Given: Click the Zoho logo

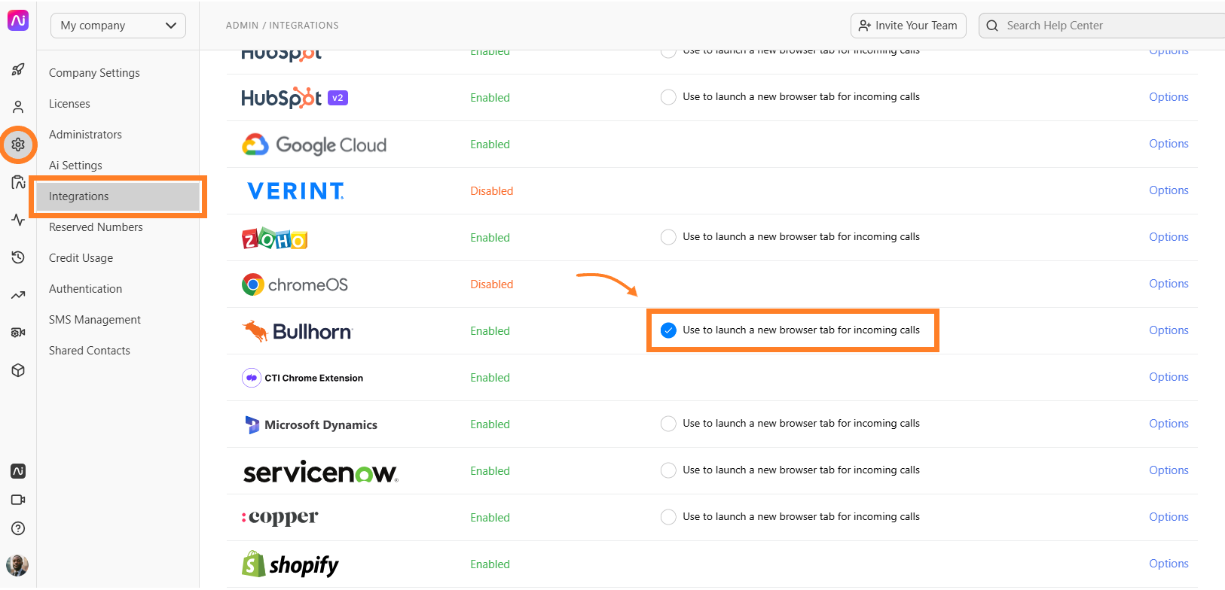Looking at the screenshot, I should tap(274, 239).
